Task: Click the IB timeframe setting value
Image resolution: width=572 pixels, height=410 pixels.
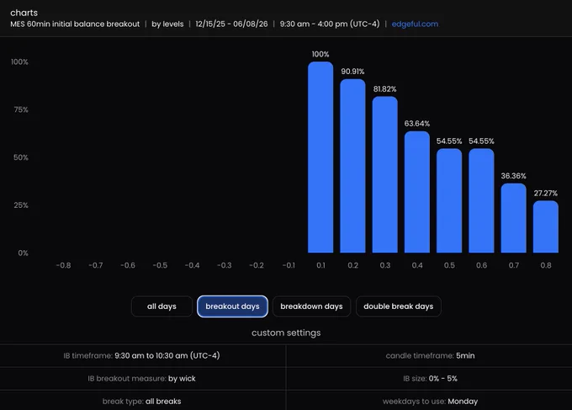Action: point(167,355)
